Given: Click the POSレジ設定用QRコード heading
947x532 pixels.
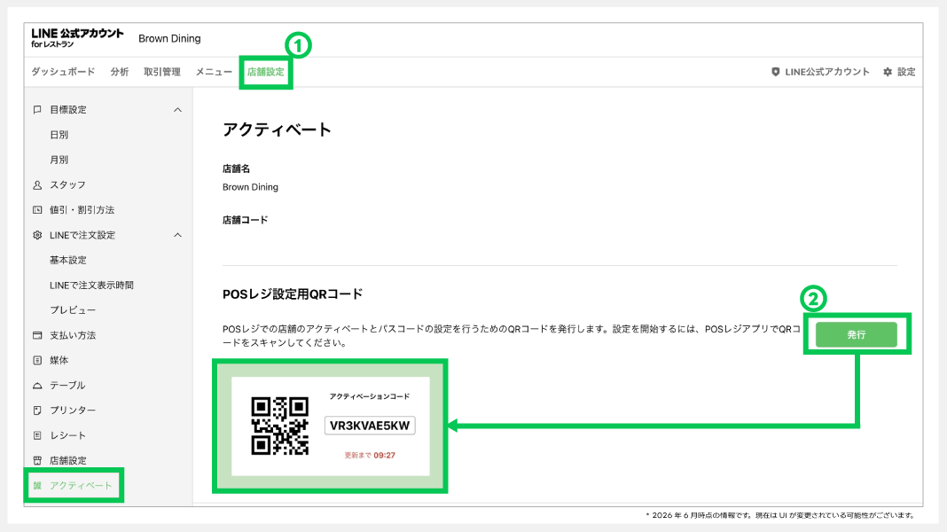Looking at the screenshot, I should point(293,294).
